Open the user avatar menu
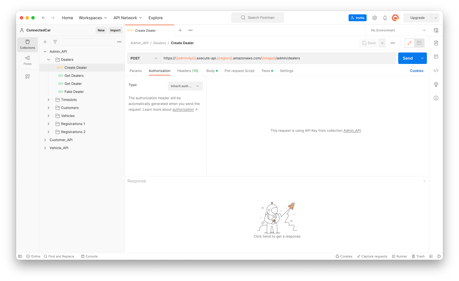The width and height of the screenshot is (459, 281). coord(395,18)
